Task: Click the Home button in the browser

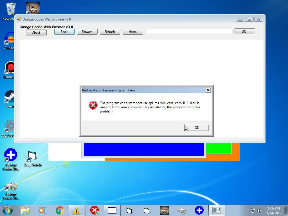Action: coord(133,31)
